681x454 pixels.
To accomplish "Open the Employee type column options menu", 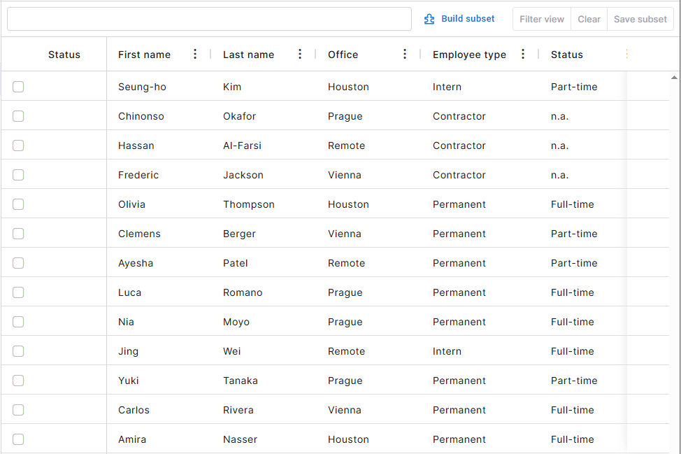I will coord(523,55).
